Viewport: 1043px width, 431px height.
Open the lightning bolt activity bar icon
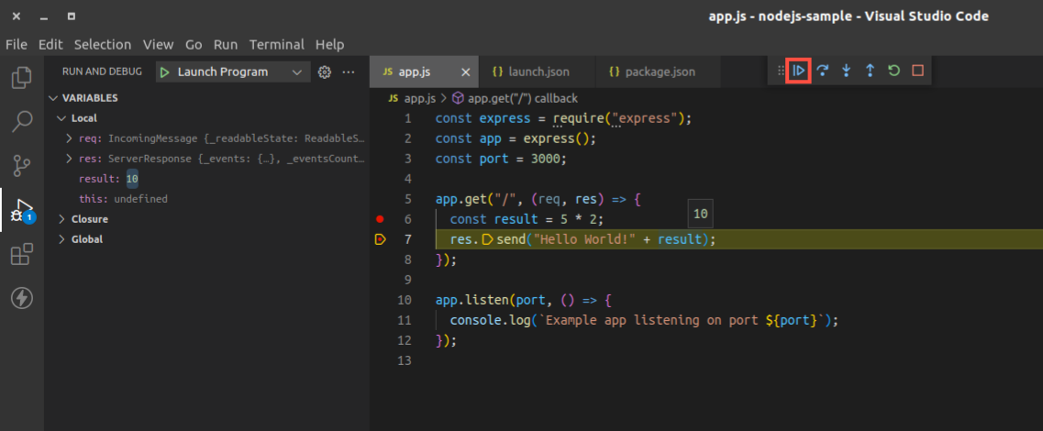coord(22,298)
